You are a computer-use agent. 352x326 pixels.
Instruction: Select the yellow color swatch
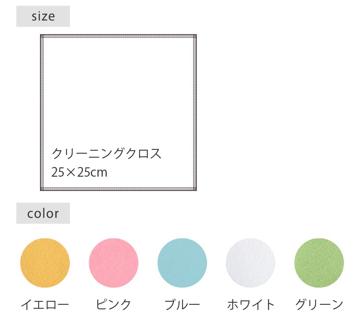45,263
